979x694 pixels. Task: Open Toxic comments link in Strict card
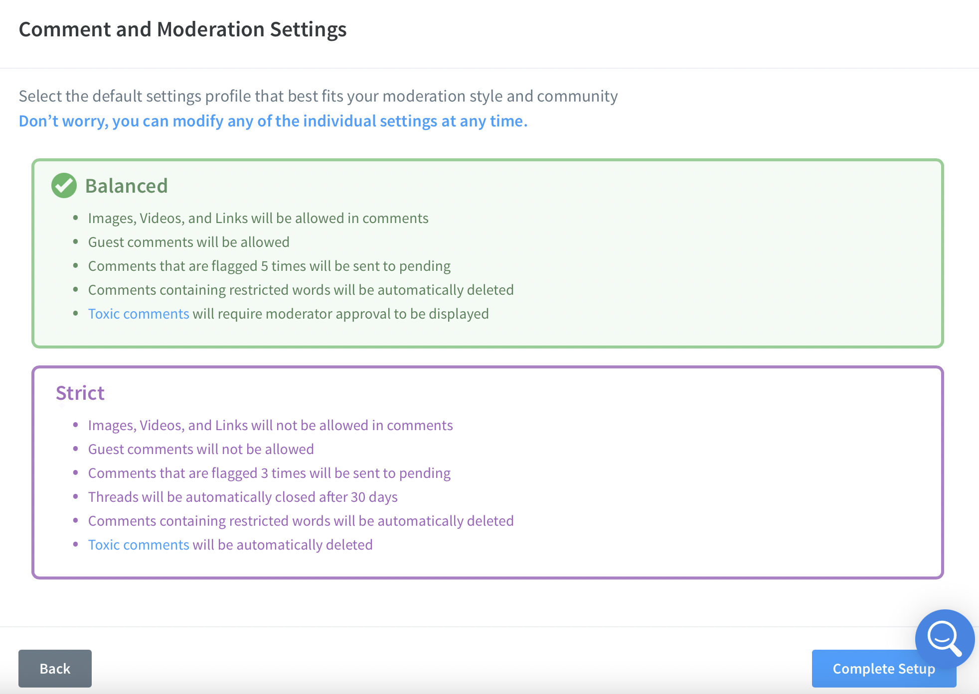point(139,545)
